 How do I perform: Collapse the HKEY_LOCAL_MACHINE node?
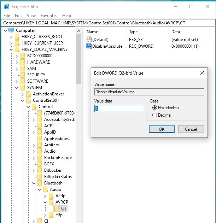pos(11,49)
